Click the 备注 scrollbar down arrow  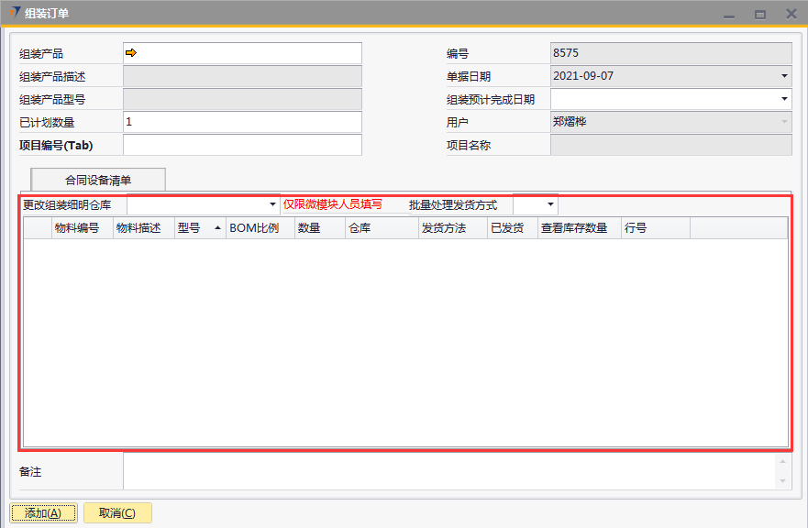click(x=782, y=481)
